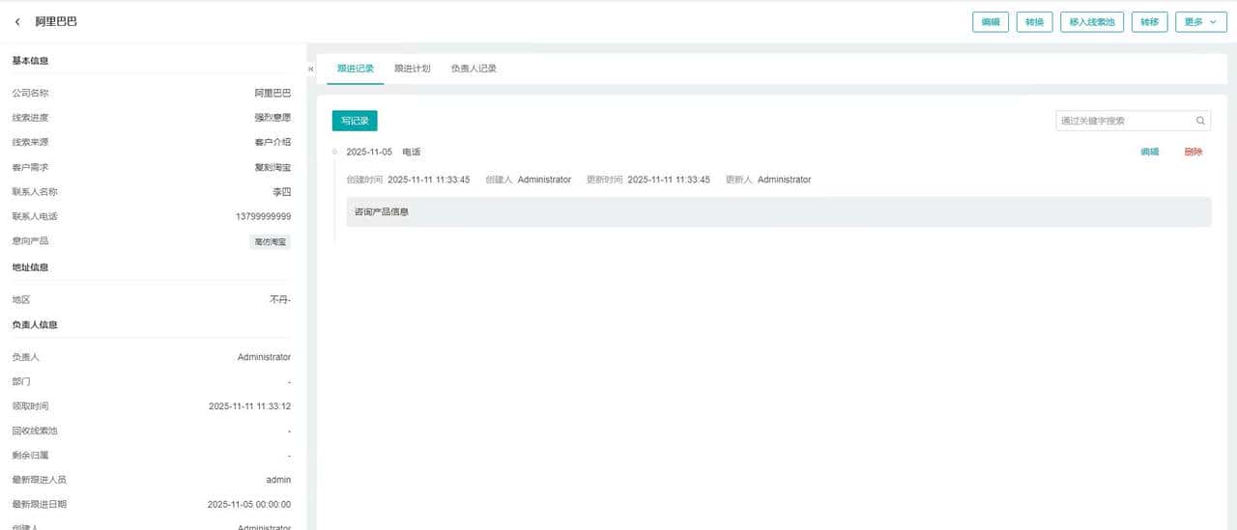This screenshot has width=1237, height=530.
Task: Click the 阿里巴巴 page title
Action: tap(56, 21)
